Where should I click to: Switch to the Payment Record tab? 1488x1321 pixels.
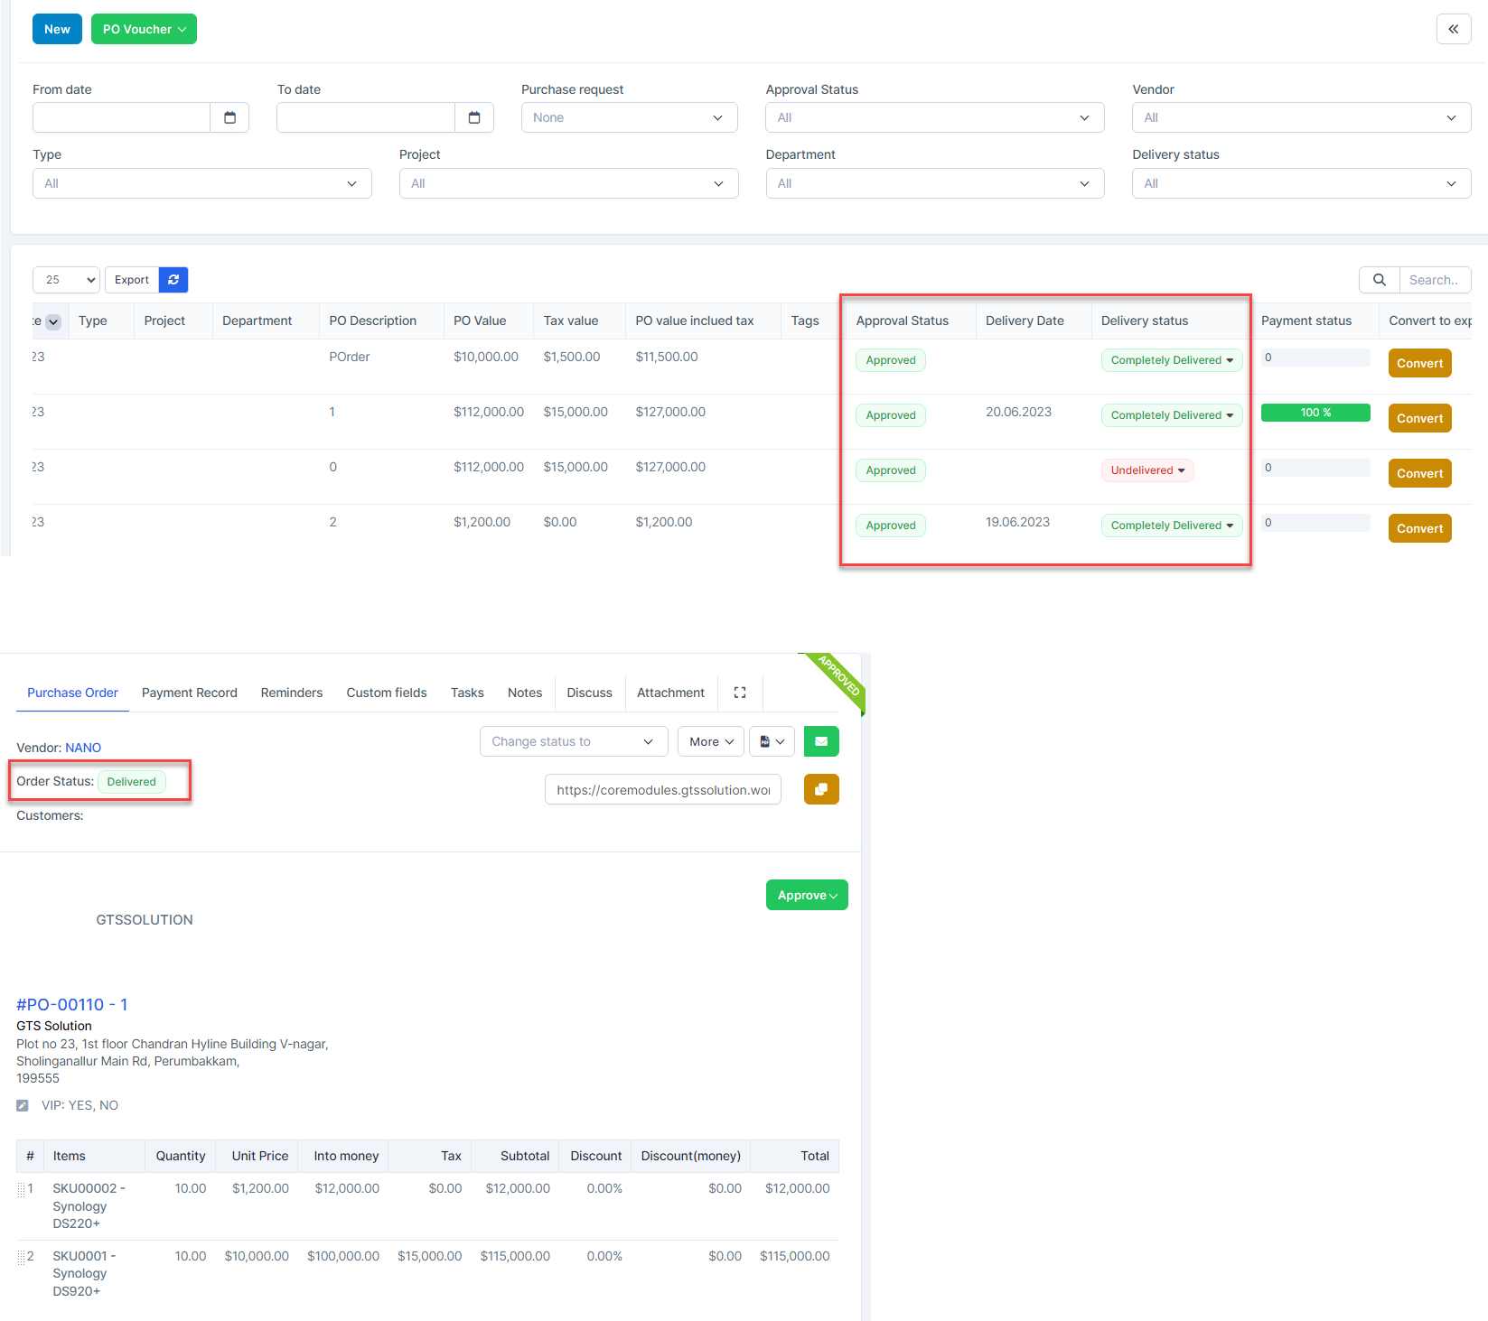pyautogui.click(x=189, y=693)
